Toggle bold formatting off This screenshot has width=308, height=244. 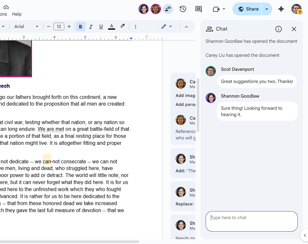tap(80, 26)
